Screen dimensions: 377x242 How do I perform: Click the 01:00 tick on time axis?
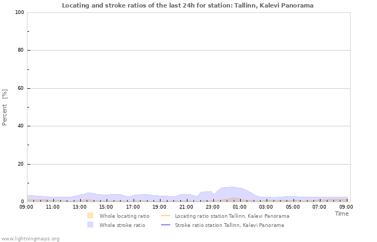[x=240, y=207]
